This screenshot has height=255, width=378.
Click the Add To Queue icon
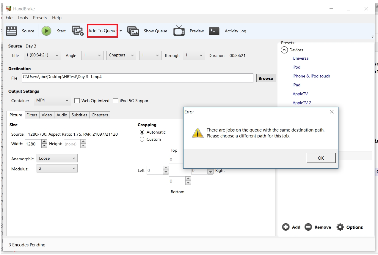[78, 31]
